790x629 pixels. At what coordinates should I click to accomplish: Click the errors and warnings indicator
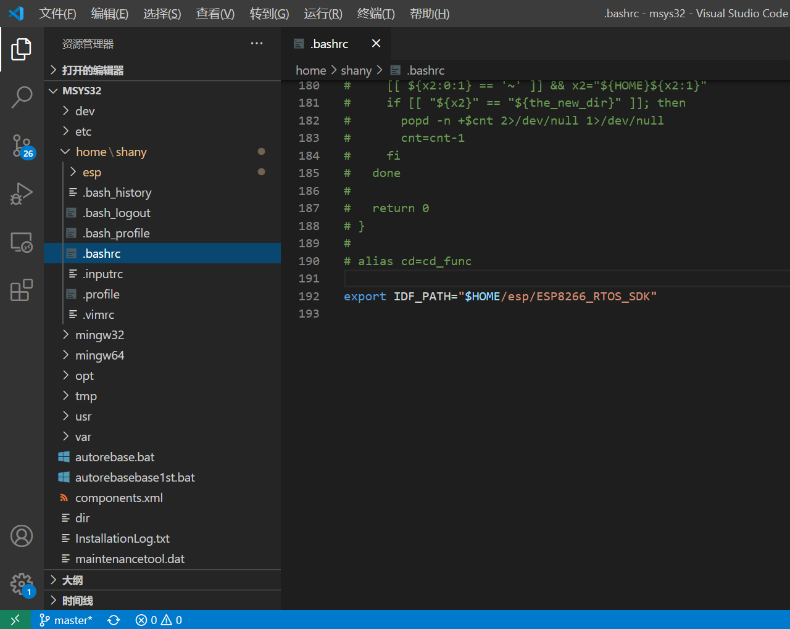click(x=158, y=620)
